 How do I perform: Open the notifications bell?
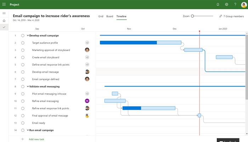[x=218, y=4]
